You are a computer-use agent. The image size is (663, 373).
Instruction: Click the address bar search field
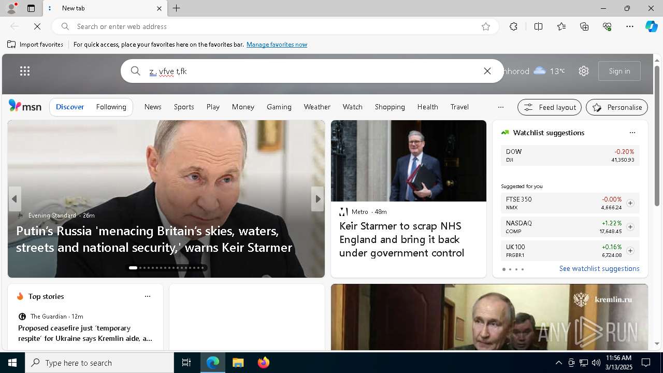(x=275, y=26)
